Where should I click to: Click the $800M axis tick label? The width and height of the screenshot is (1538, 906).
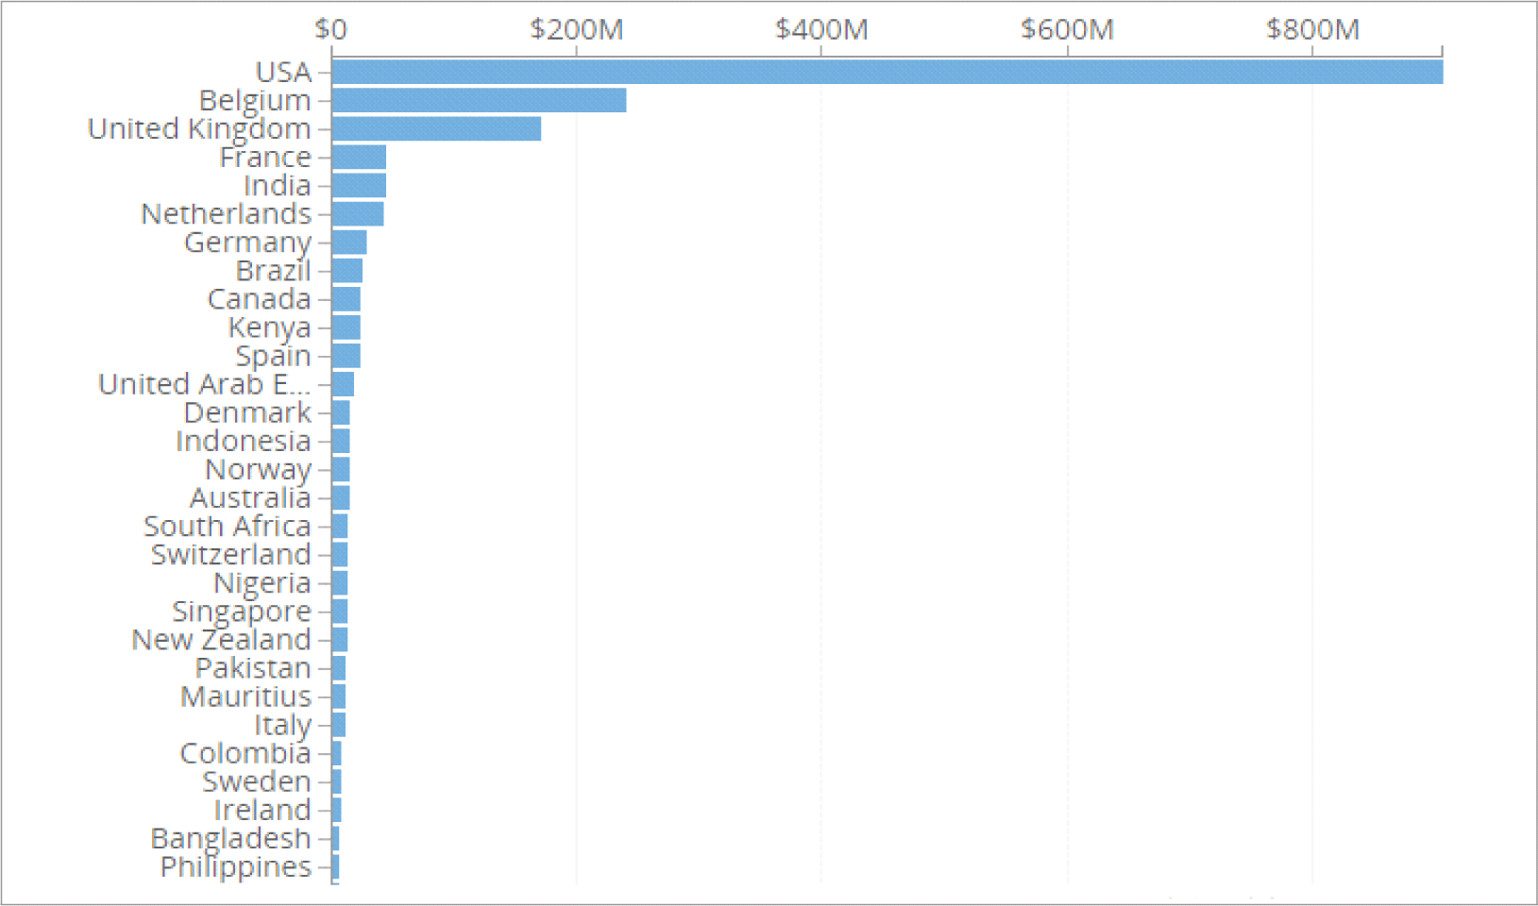[1313, 29]
